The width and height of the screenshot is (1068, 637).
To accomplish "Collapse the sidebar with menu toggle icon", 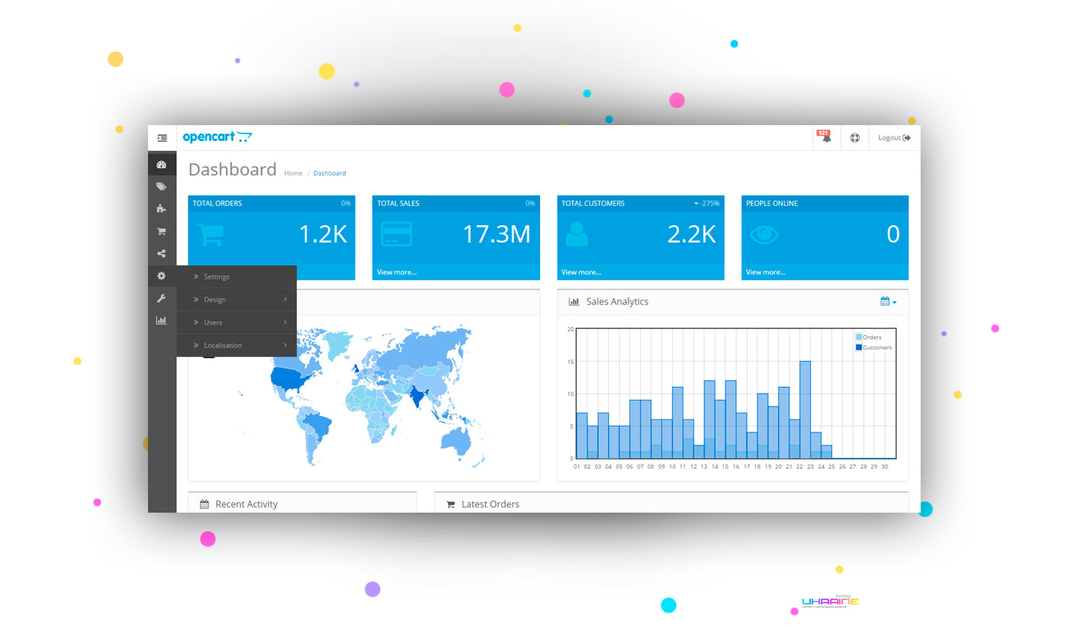I will 162,138.
